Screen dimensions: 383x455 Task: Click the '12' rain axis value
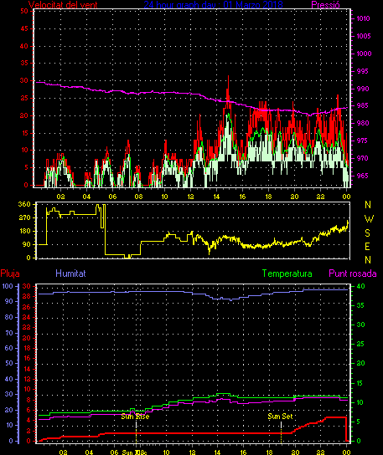click(x=27, y=379)
